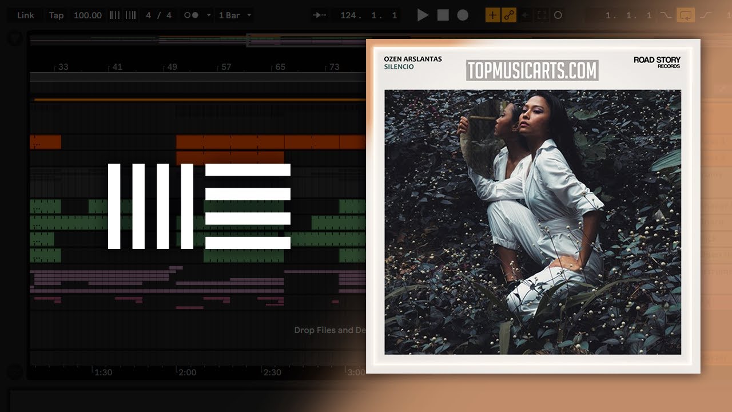
Task: Toggle the Follow playback icon
Action: tap(320, 15)
